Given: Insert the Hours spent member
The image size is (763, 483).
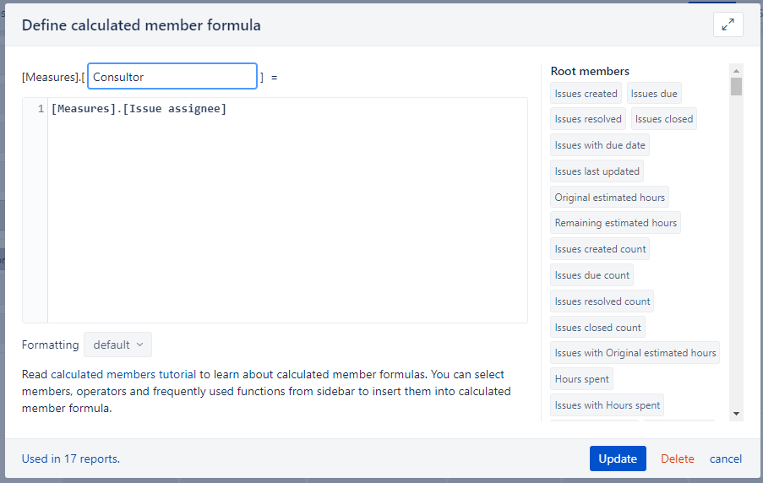Looking at the screenshot, I should tap(581, 379).
